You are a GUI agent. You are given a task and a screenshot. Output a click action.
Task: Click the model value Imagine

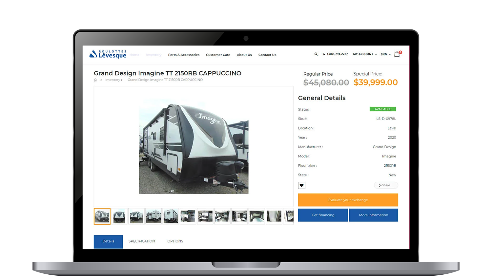pyautogui.click(x=389, y=156)
